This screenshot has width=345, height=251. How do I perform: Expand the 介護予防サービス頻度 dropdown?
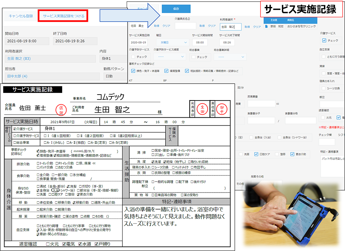(x=170, y=57)
